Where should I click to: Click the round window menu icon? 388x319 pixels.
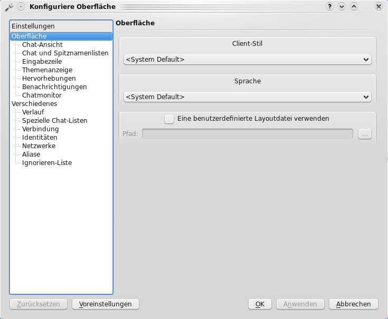pos(21,7)
